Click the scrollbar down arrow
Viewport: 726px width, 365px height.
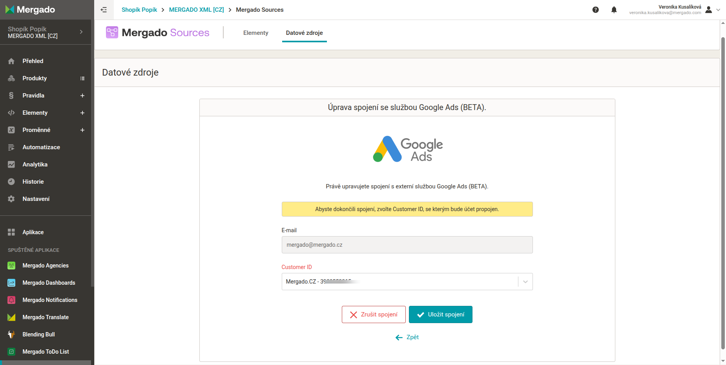coord(723,361)
